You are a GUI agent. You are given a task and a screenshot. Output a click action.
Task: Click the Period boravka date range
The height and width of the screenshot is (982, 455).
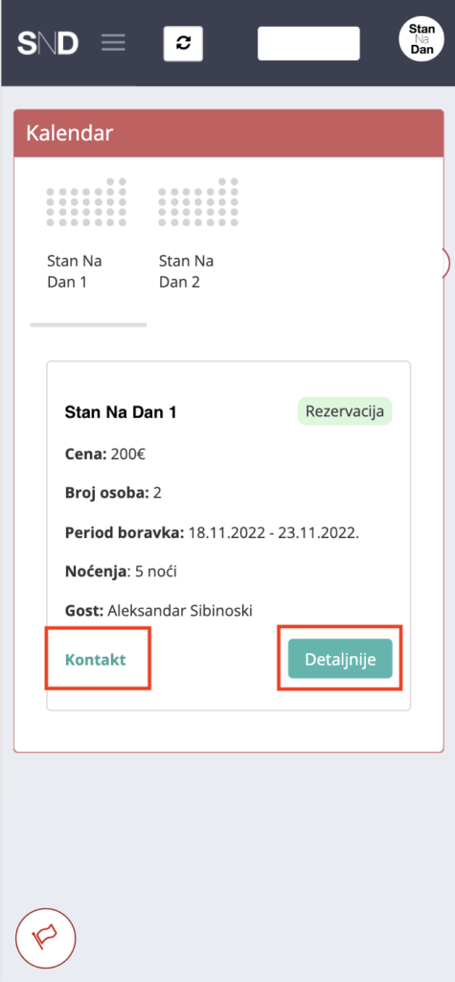click(x=274, y=533)
